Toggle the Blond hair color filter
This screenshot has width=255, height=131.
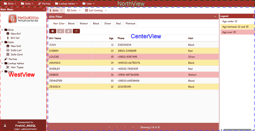pos(71,23)
